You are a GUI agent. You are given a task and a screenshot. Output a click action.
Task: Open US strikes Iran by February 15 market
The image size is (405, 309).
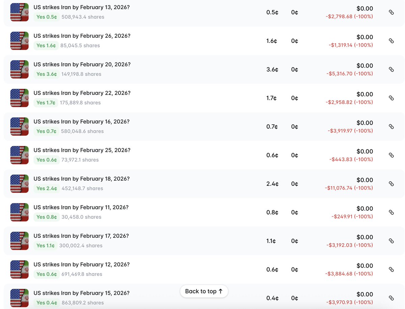81,293
